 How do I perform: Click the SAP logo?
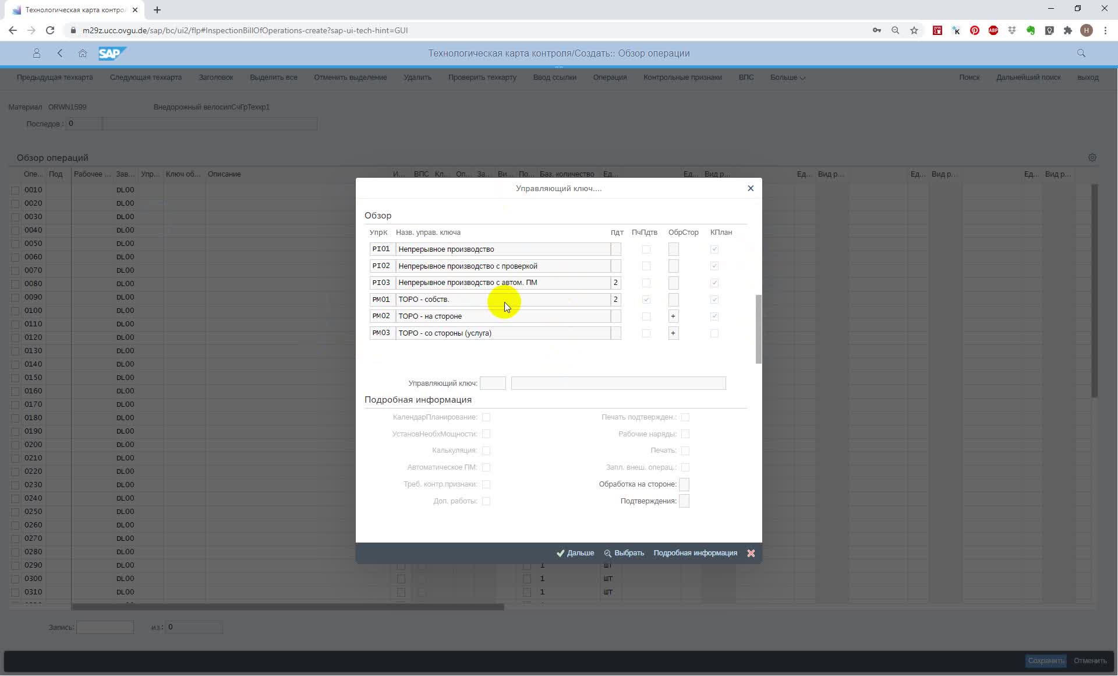pyautogui.click(x=112, y=54)
